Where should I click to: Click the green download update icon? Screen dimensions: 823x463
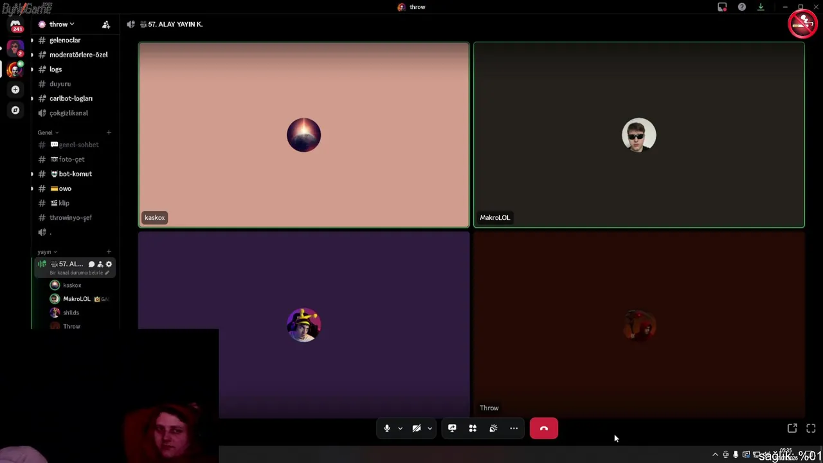[761, 7]
